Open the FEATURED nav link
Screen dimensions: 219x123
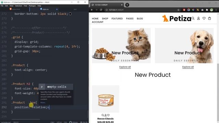117,18
